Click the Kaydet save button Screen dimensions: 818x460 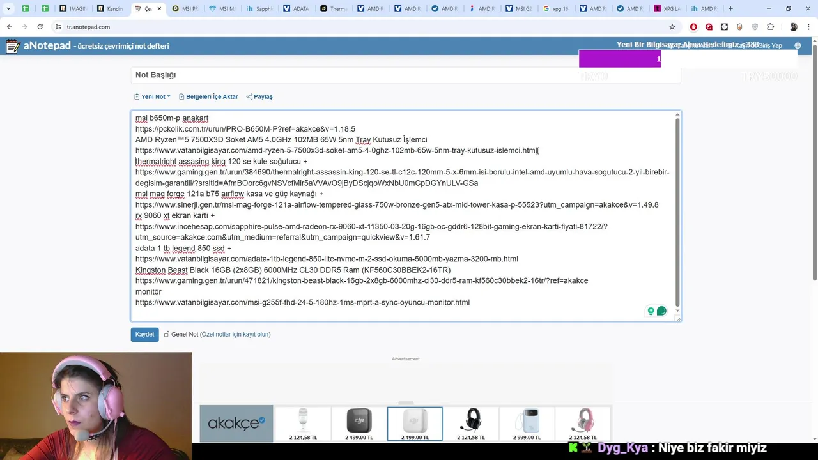(144, 334)
